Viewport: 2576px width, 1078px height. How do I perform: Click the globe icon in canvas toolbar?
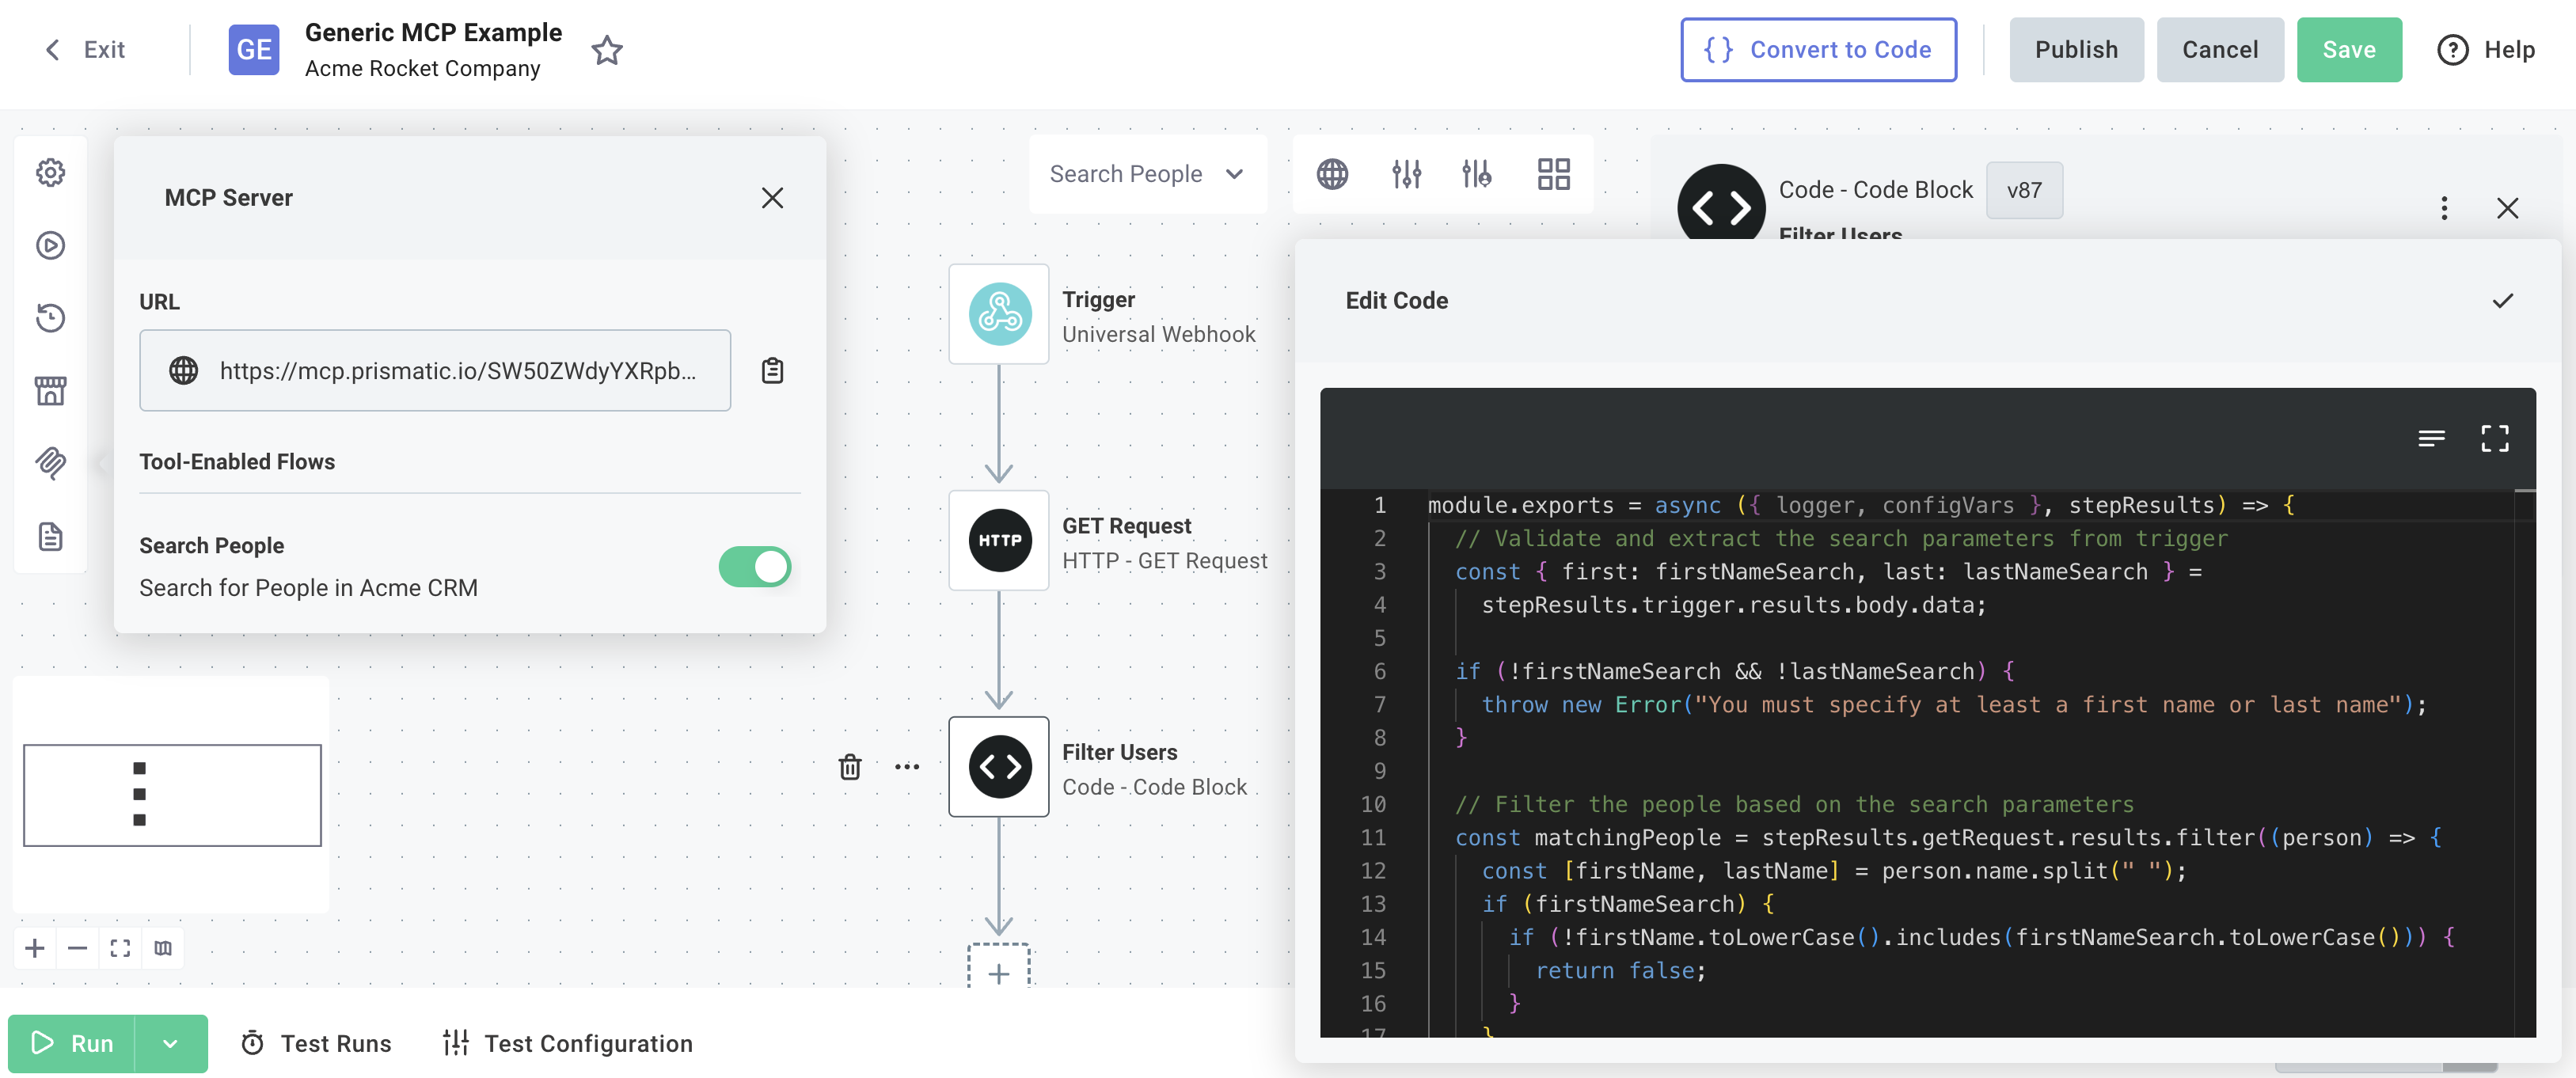pyautogui.click(x=1332, y=174)
